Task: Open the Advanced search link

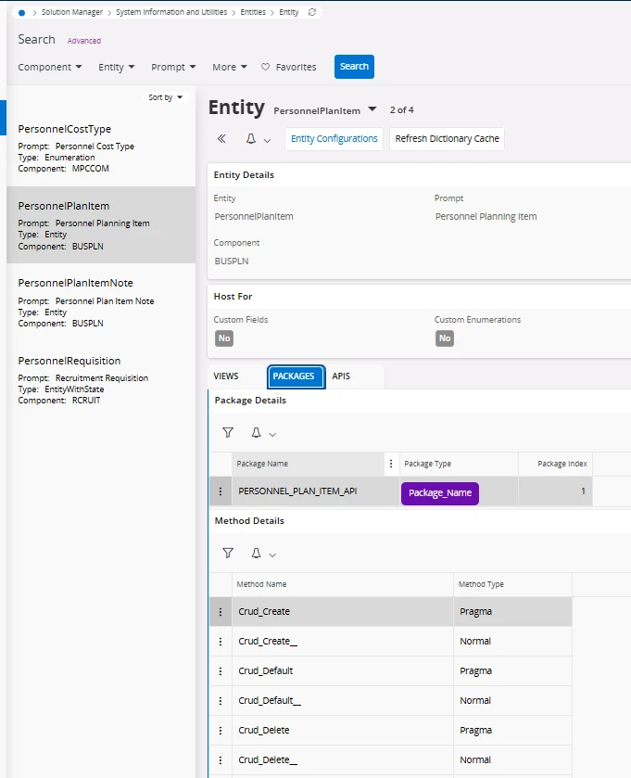Action: tap(83, 41)
